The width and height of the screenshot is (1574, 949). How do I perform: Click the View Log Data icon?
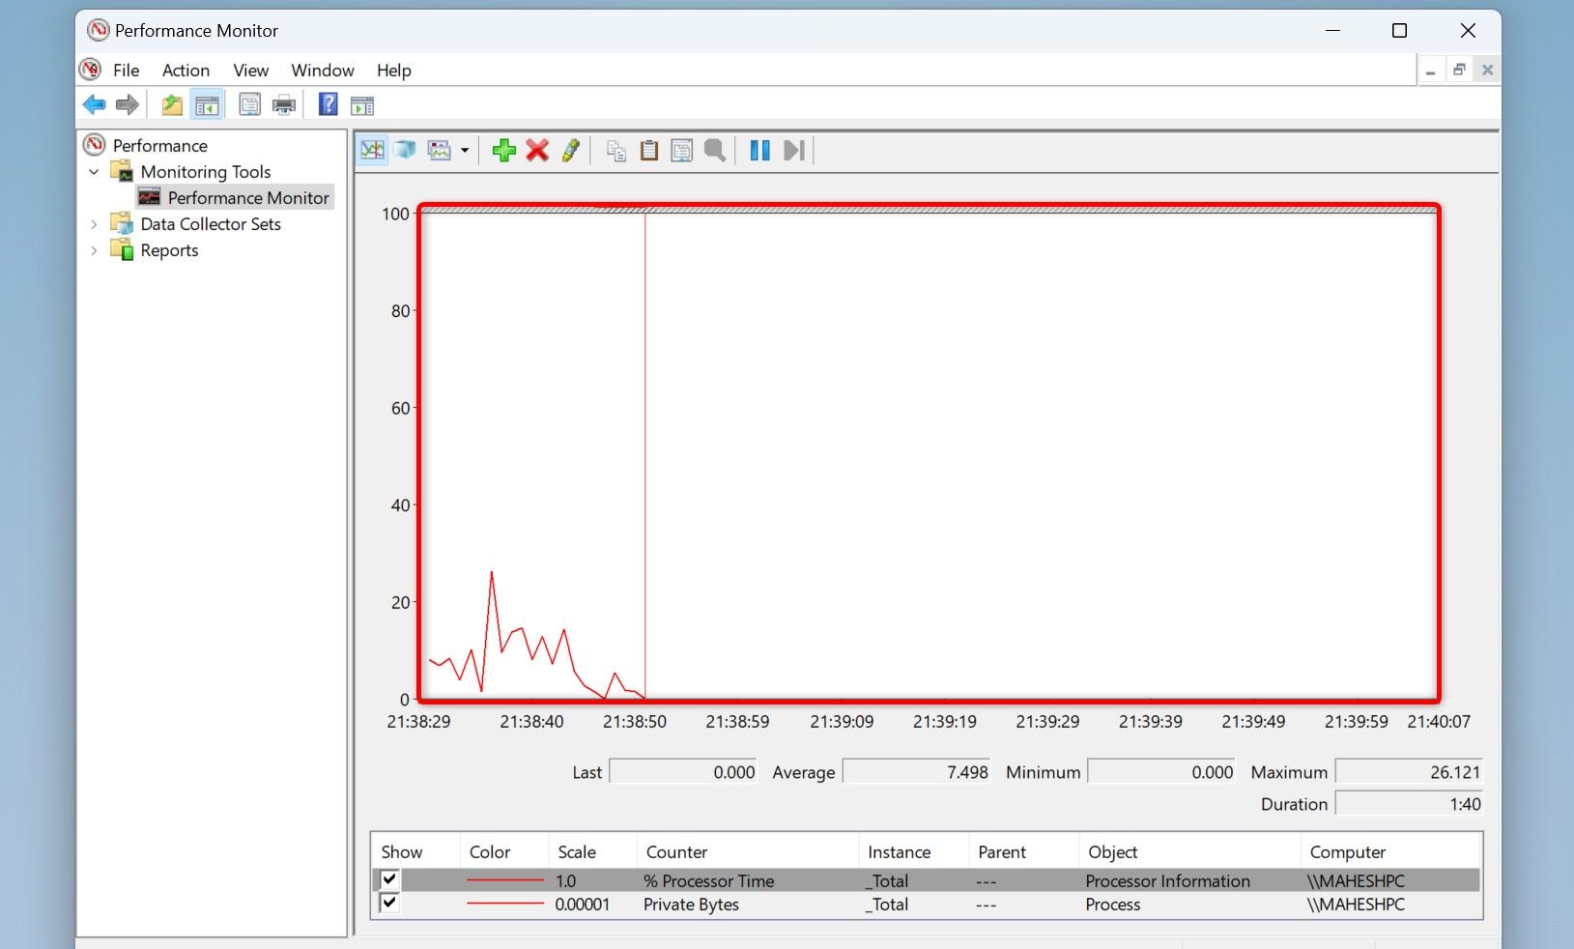405,150
